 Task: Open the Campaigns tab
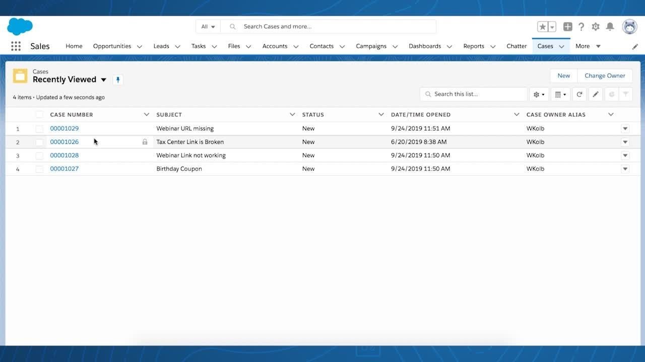(371, 46)
